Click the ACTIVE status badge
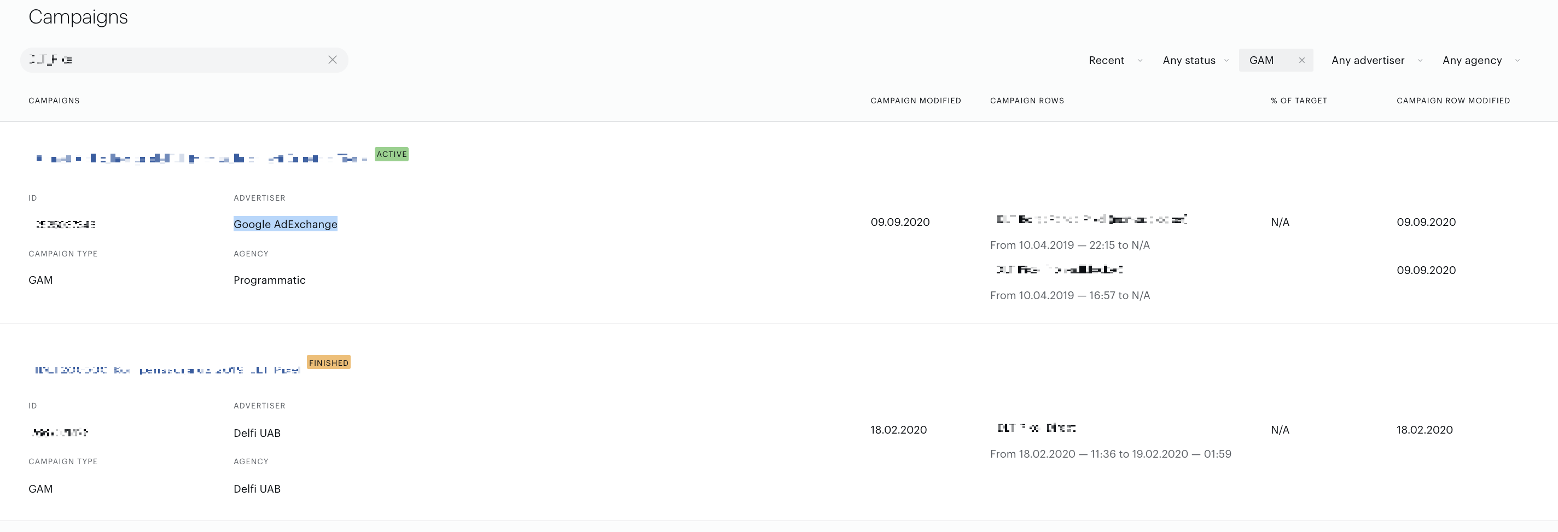This screenshot has height=532, width=1558. pos(391,154)
